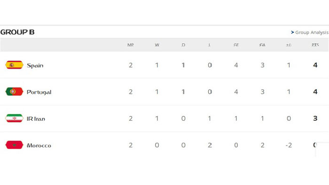Click the IR Iran flag icon

pos(14,118)
